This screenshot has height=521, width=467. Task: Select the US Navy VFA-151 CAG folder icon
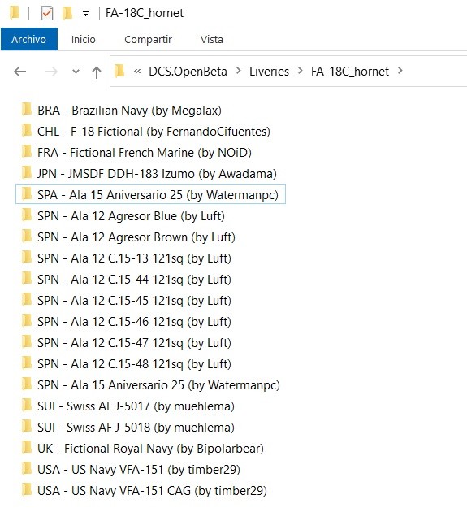click(x=27, y=489)
